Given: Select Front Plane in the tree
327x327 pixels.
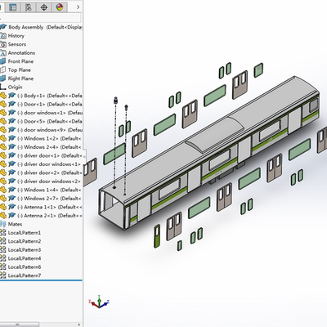Looking at the screenshot, I should point(20,61).
